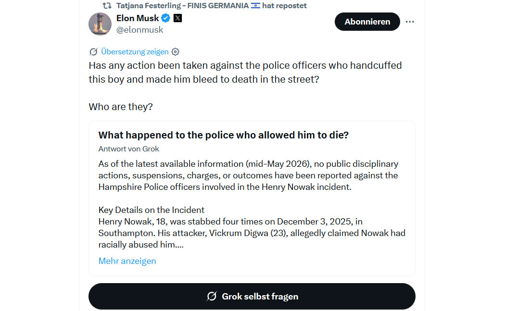Click the Grok logo inside the bottom button
505x311 pixels.
[212, 296]
